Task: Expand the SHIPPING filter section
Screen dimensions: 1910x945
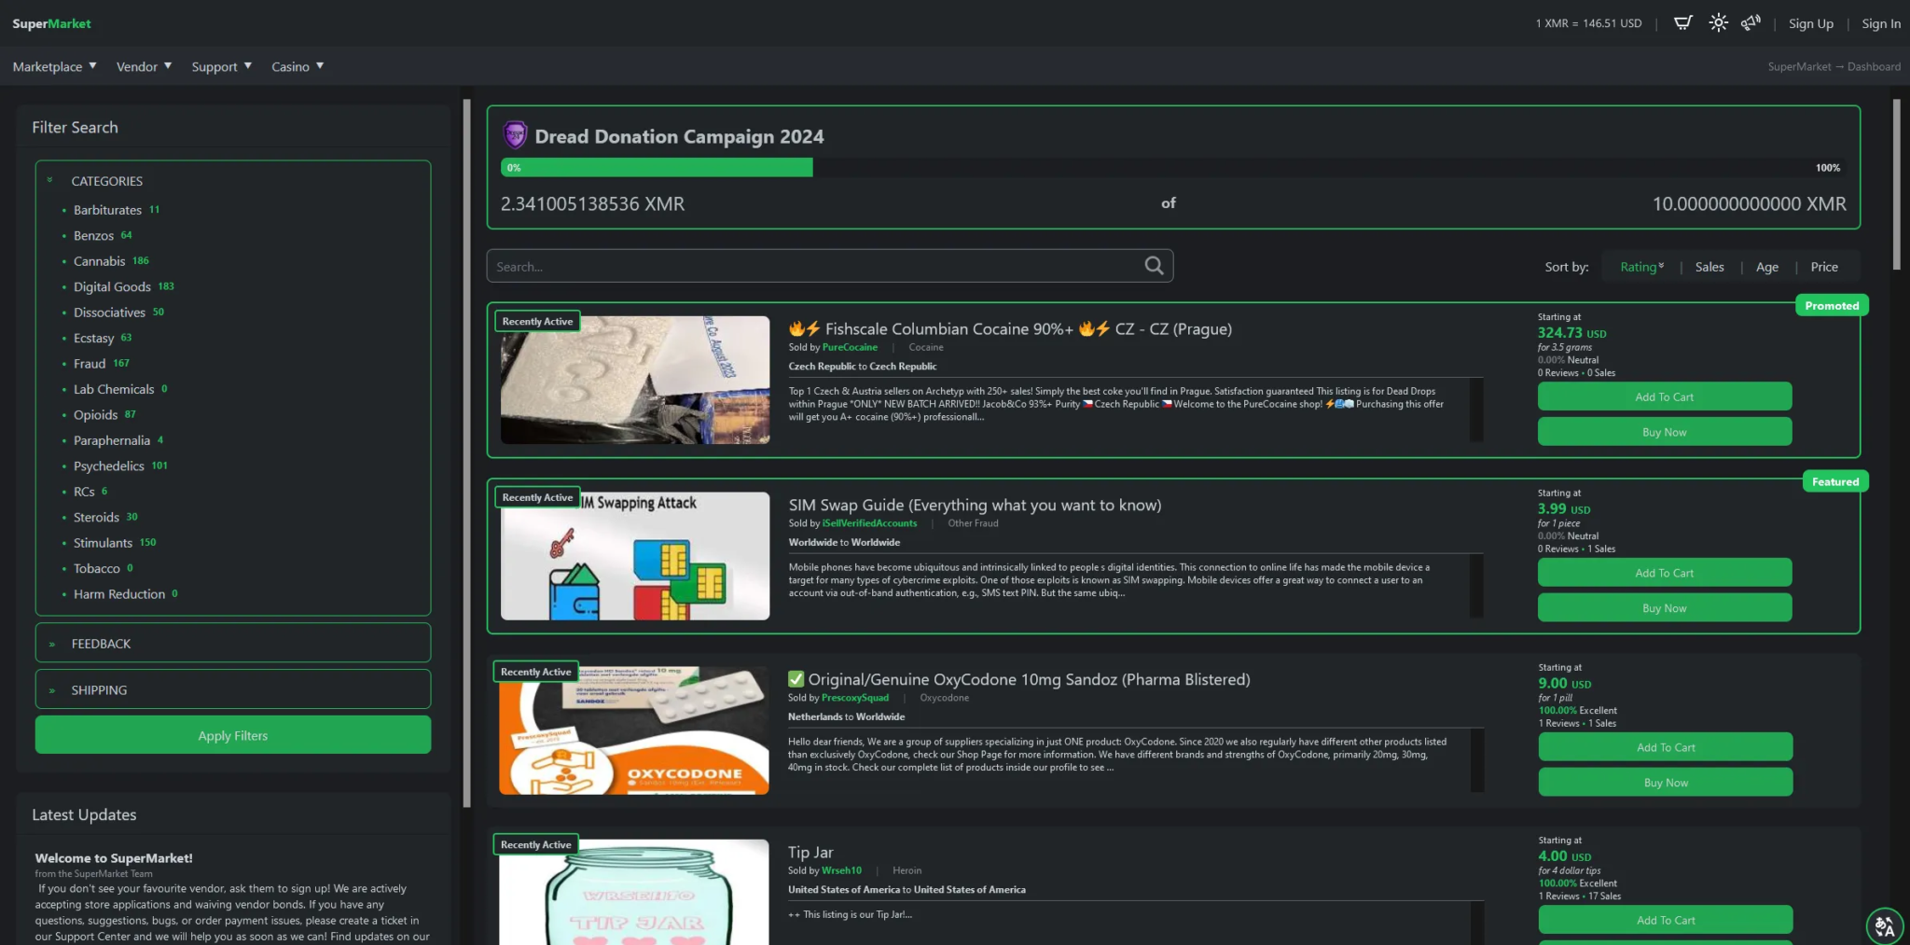Action: (99, 690)
